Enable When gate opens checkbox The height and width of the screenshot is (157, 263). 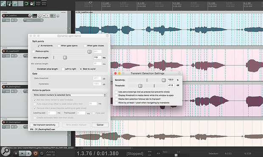59,46
